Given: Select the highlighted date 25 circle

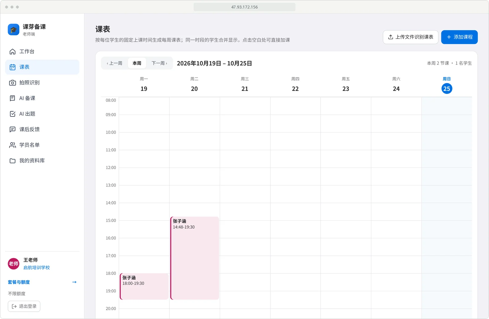Looking at the screenshot, I should [x=447, y=89].
